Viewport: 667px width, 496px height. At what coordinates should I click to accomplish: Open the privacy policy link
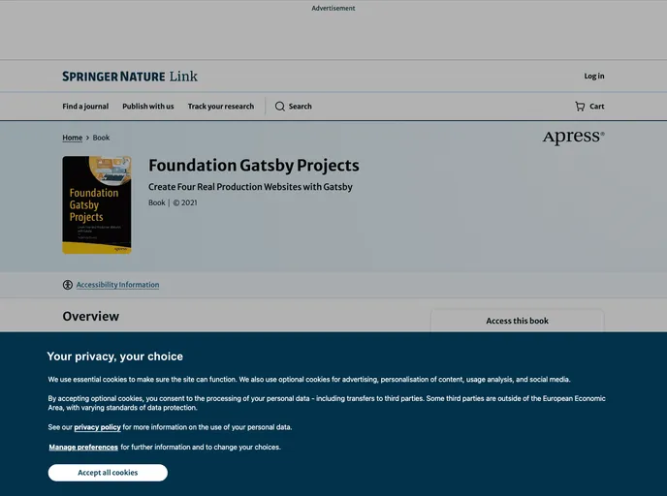pyautogui.click(x=97, y=427)
